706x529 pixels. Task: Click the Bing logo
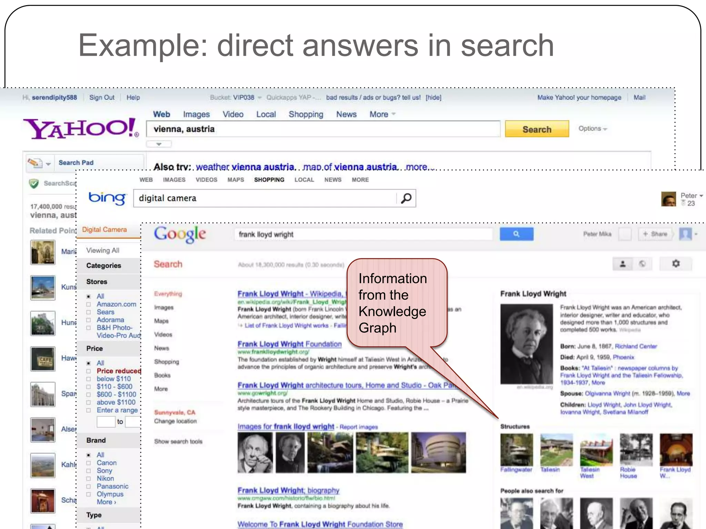point(107,198)
